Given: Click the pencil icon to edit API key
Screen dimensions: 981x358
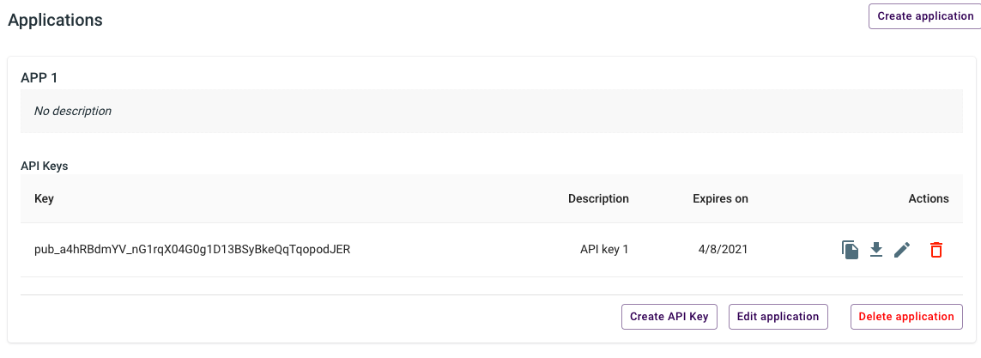Looking at the screenshot, I should pyautogui.click(x=902, y=250).
